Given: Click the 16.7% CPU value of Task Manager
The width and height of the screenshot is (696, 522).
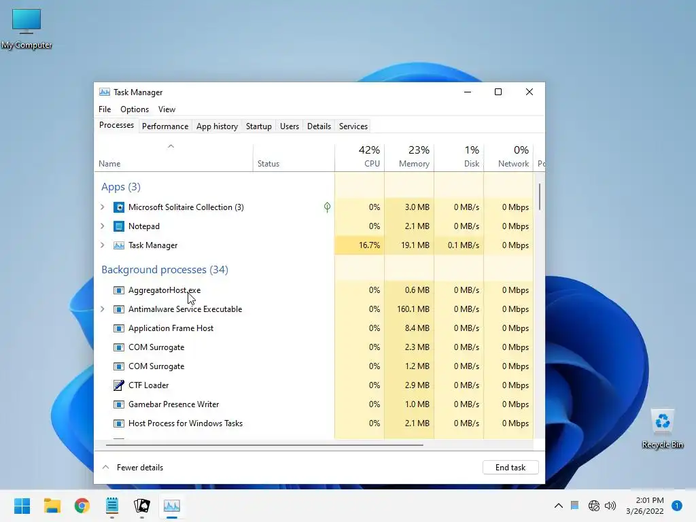Looking at the screenshot, I should point(369,245).
